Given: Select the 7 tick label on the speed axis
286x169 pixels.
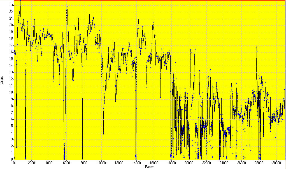Looking at the screenshot, I should (12, 113).
